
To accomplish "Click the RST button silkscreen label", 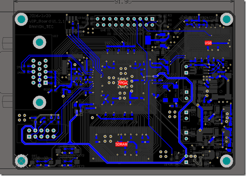I will (x=34, y=156).
